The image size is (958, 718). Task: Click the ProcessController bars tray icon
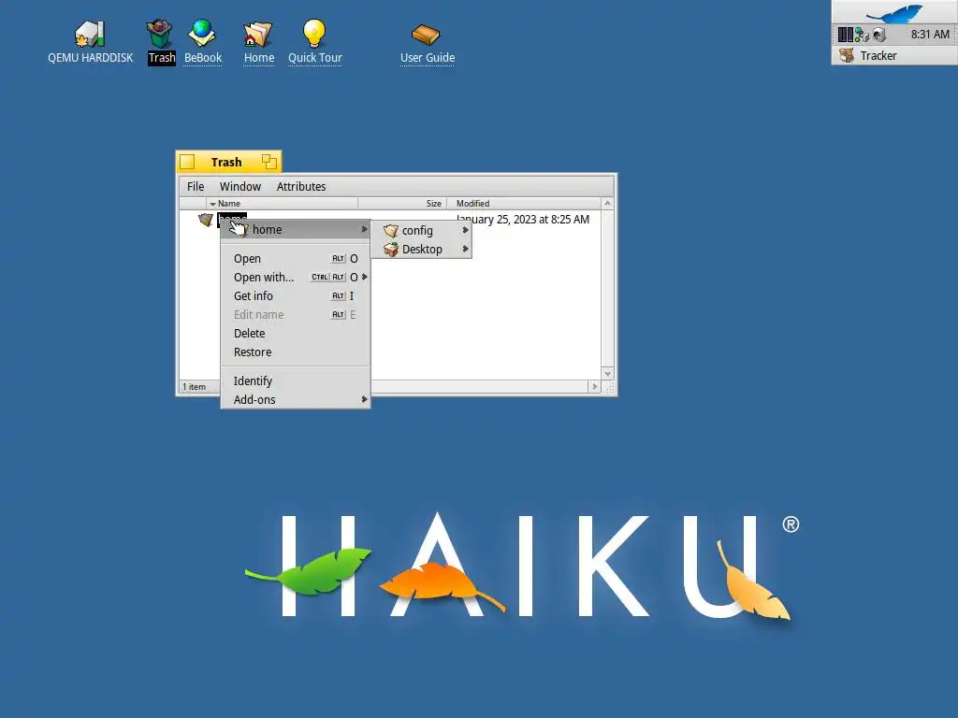(845, 35)
